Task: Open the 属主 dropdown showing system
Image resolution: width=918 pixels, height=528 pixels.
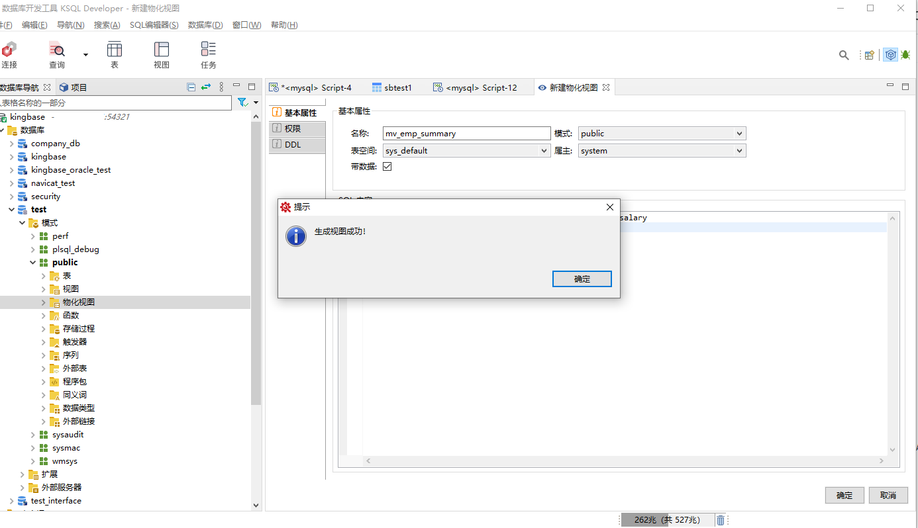Action: point(662,151)
